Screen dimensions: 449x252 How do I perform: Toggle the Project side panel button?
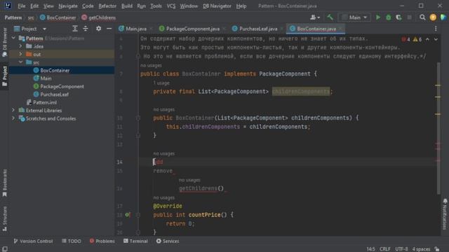(x=5, y=76)
